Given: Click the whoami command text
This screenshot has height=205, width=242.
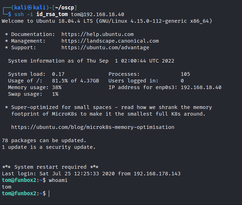Looking at the screenshot, I should tap(58, 180).
